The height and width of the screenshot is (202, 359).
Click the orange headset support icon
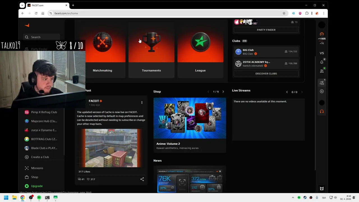point(322,111)
